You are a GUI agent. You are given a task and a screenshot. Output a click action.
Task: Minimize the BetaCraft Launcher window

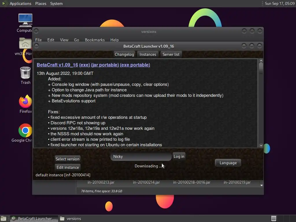244,46
